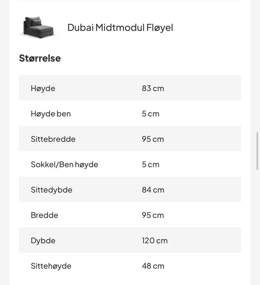This screenshot has width=260, height=285.
Task: Select the Sokkel/Ben høyde row label
Action: pyautogui.click(x=64, y=165)
